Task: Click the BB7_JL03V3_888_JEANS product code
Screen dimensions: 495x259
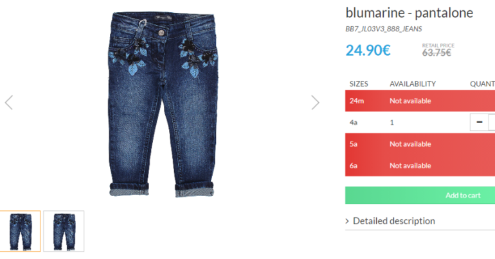Action: point(384,29)
